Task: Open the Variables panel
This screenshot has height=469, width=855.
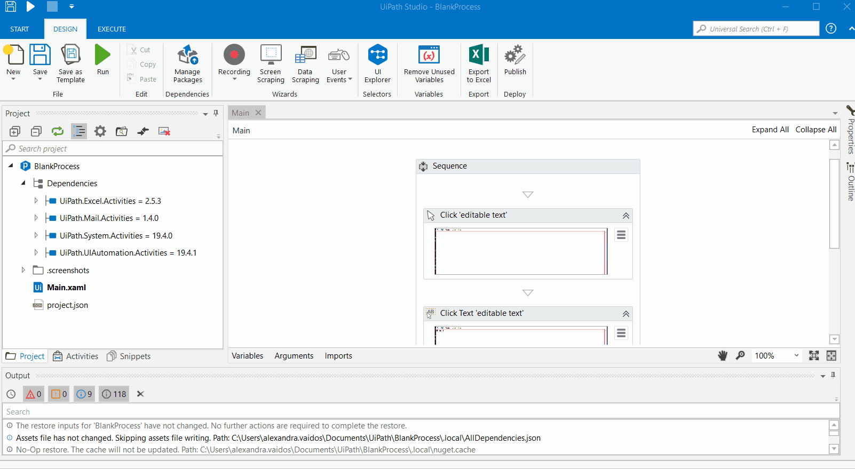Action: pyautogui.click(x=247, y=356)
